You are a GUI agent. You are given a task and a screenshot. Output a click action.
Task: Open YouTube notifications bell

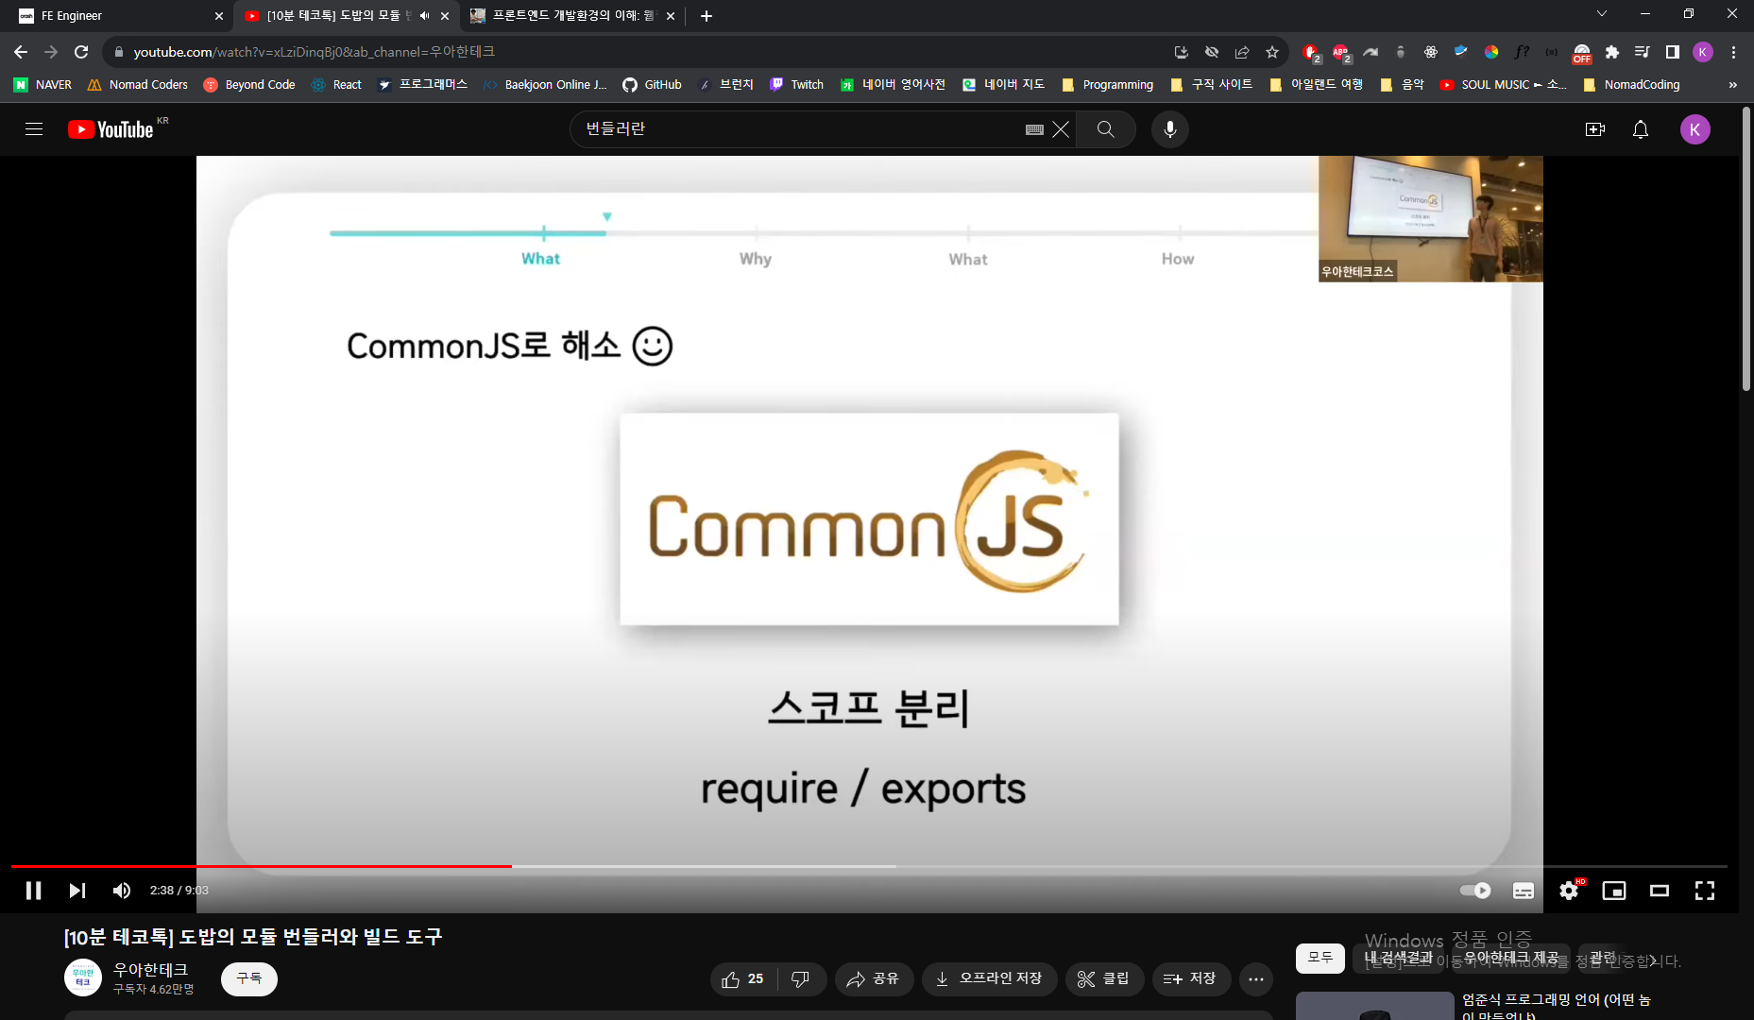(1641, 129)
